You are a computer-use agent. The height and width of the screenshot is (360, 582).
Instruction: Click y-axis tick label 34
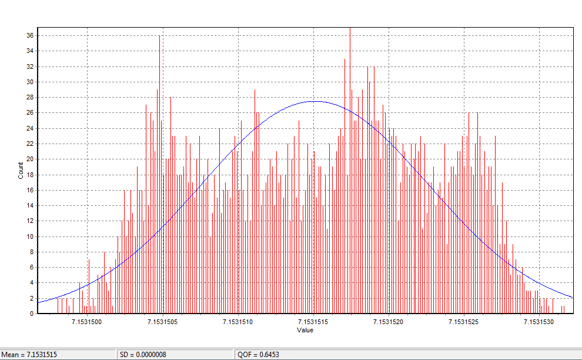[30, 51]
